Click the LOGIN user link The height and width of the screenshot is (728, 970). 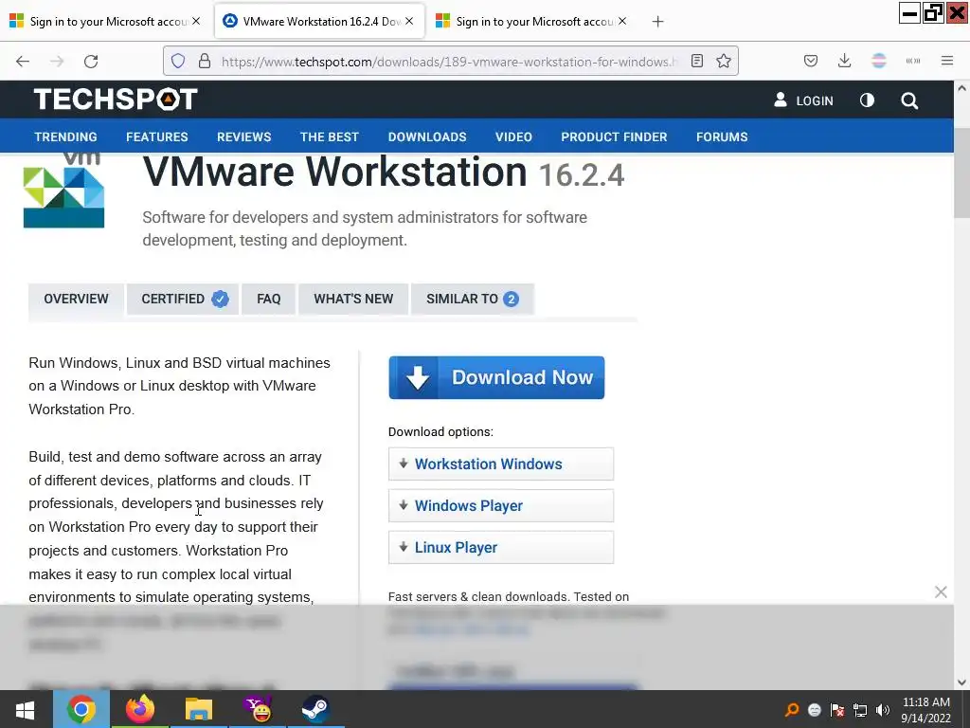coord(803,100)
